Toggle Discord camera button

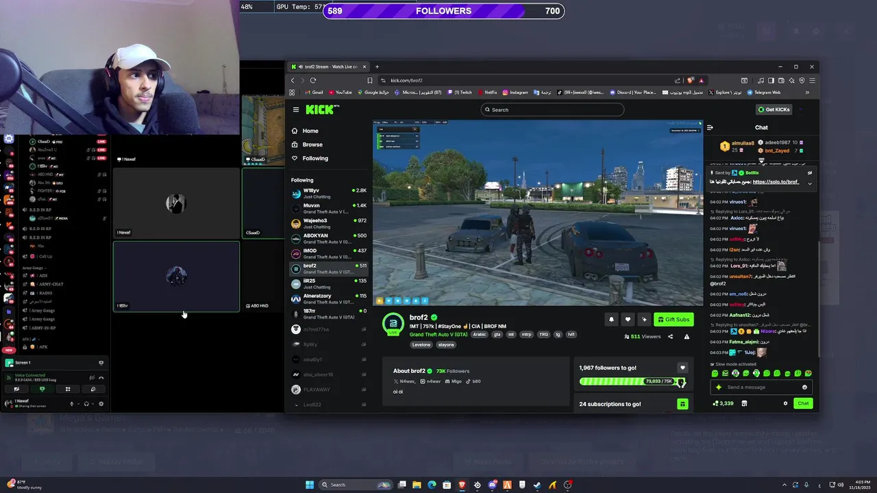click(16, 389)
